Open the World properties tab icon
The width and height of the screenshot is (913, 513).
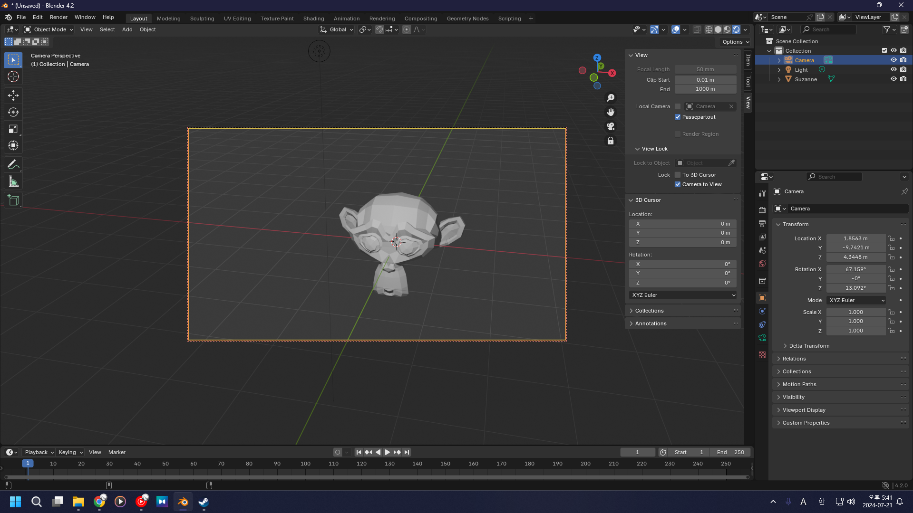pyautogui.click(x=762, y=264)
